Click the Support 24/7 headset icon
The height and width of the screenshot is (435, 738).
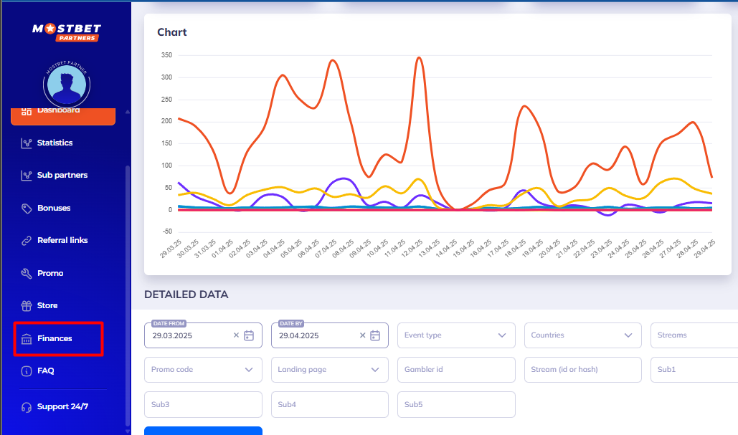pos(27,407)
